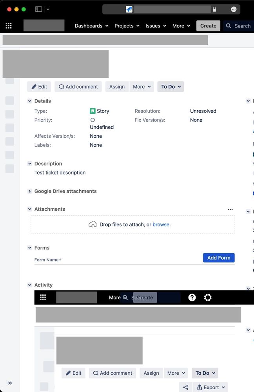Viewport: 254px width, 392px height.
Task: Open the Issues menu
Action: point(156,26)
